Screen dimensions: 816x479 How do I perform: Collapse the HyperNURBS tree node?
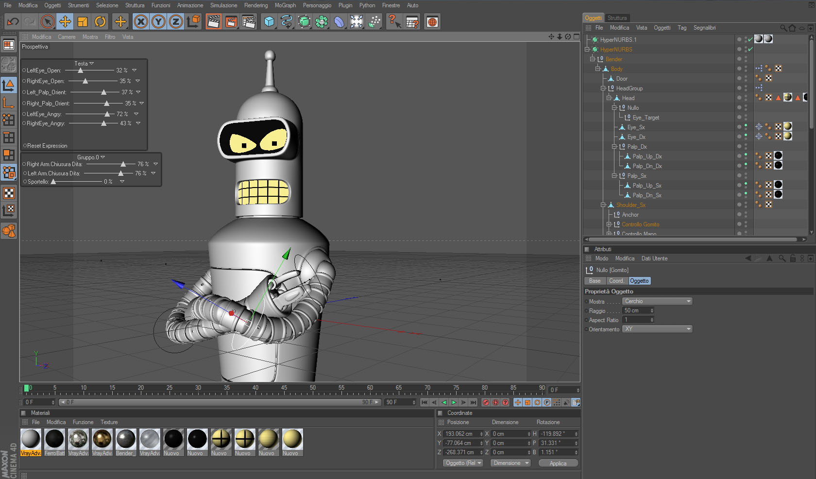587,49
